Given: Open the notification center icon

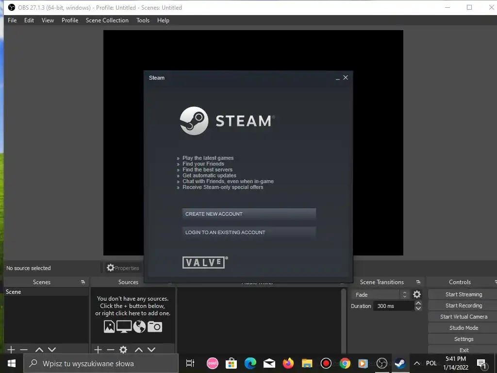Looking at the screenshot, I should point(482,364).
